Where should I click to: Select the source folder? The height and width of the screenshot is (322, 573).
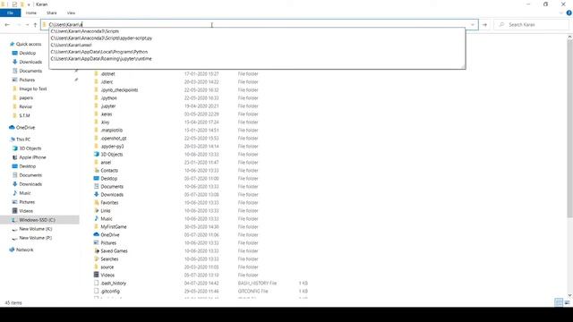(107, 267)
